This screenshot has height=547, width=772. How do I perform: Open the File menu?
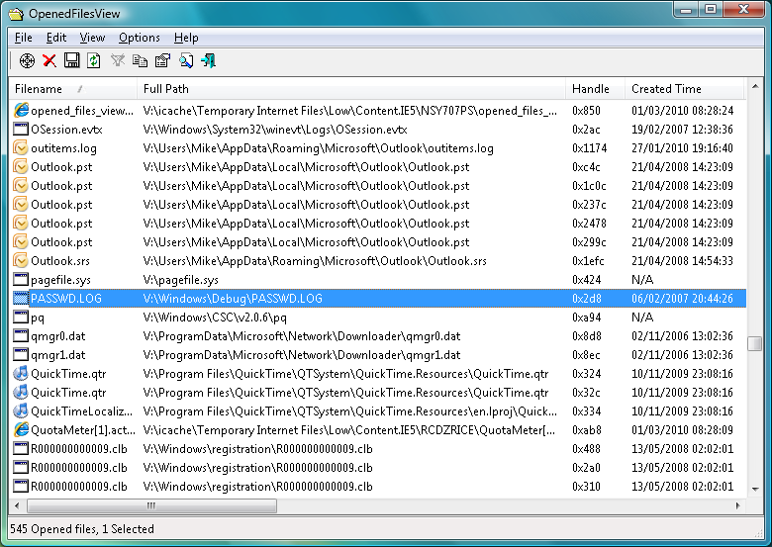pyautogui.click(x=24, y=38)
